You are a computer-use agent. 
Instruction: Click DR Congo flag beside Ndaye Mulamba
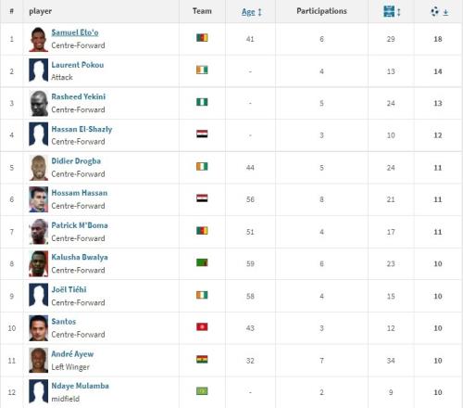click(x=202, y=391)
